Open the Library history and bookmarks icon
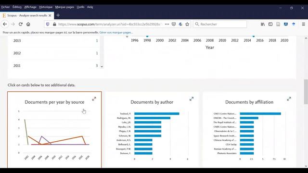 pyautogui.click(x=263, y=24)
